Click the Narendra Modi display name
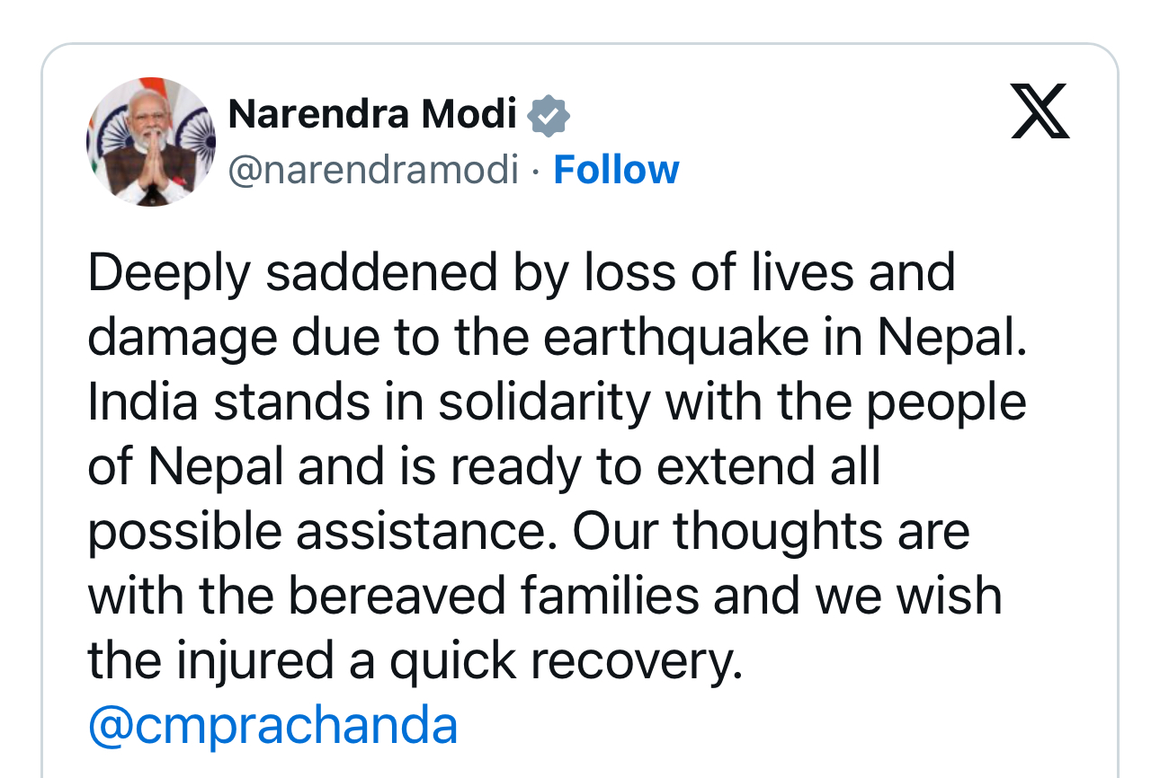This screenshot has width=1160, height=778. 372,114
